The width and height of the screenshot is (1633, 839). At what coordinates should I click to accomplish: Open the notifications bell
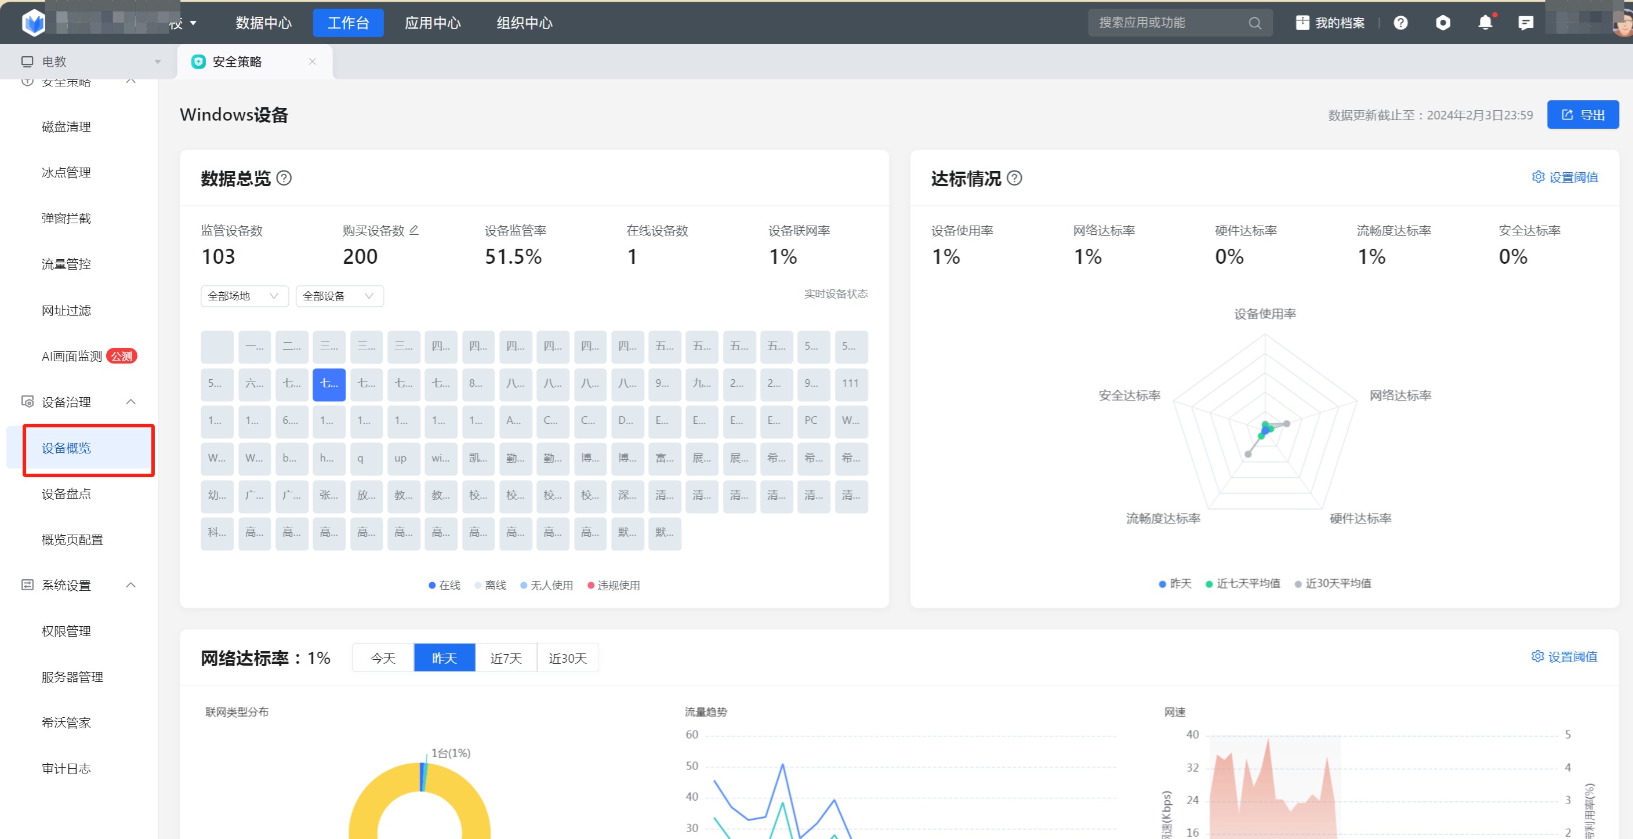pyautogui.click(x=1485, y=23)
